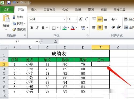Image resolution: width=134 pixels, height=99 pixels.
Task: Toggle Bold formatting
Action: [x=32, y=28]
